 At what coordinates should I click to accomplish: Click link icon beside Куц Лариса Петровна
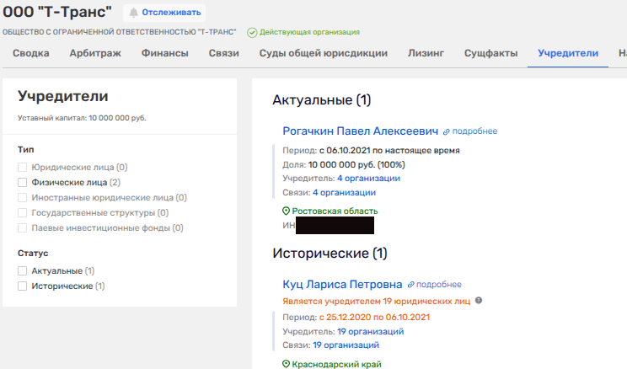tap(411, 285)
